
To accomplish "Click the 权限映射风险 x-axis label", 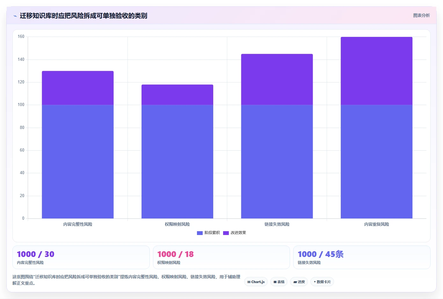I will click(x=177, y=224).
